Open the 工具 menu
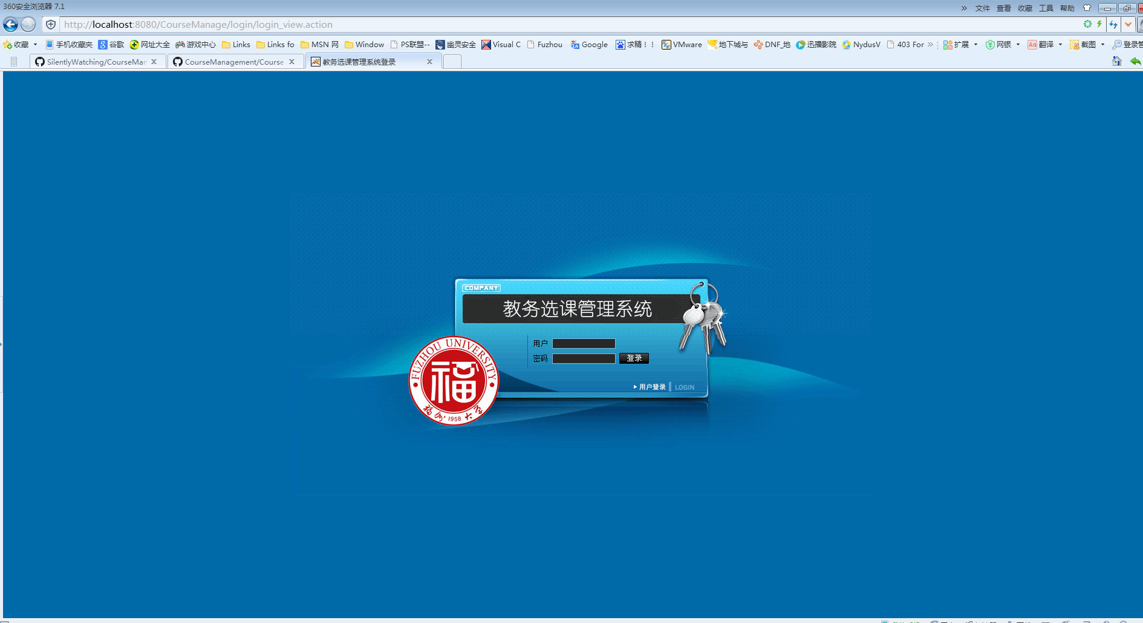The height and width of the screenshot is (623, 1143). (1046, 8)
